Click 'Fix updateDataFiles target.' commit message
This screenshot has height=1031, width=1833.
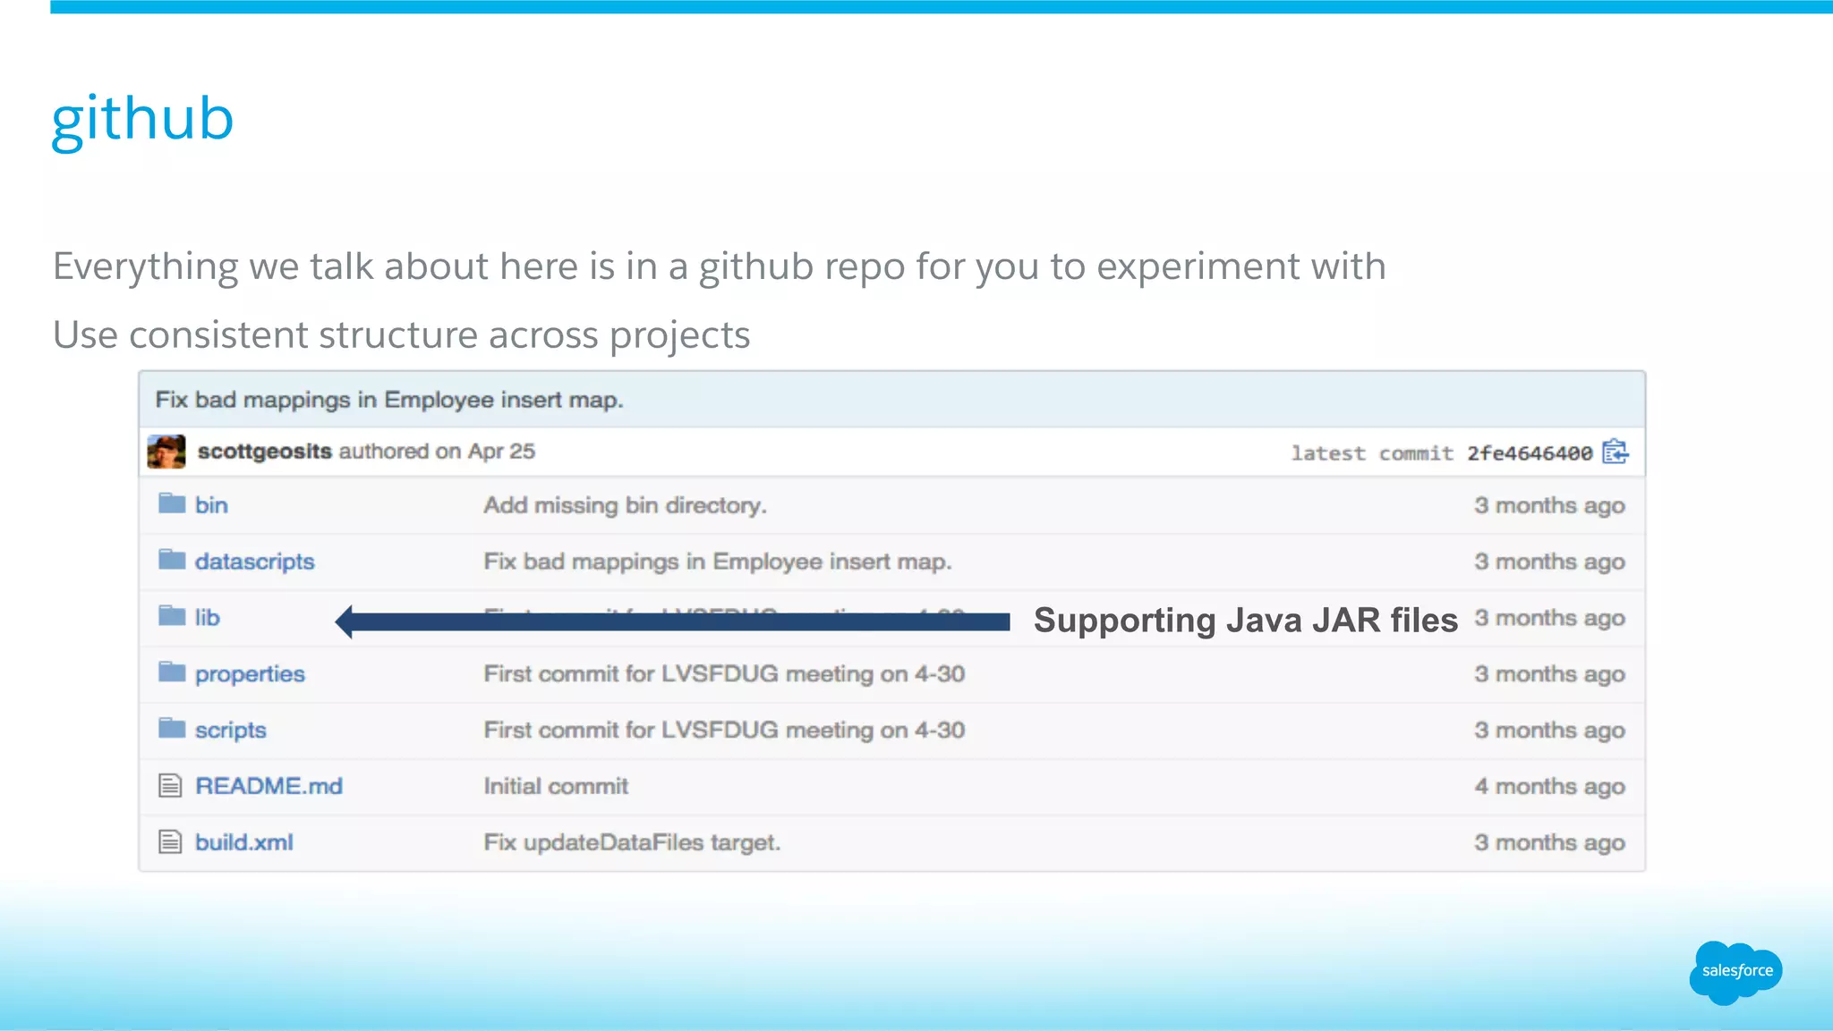coord(632,842)
